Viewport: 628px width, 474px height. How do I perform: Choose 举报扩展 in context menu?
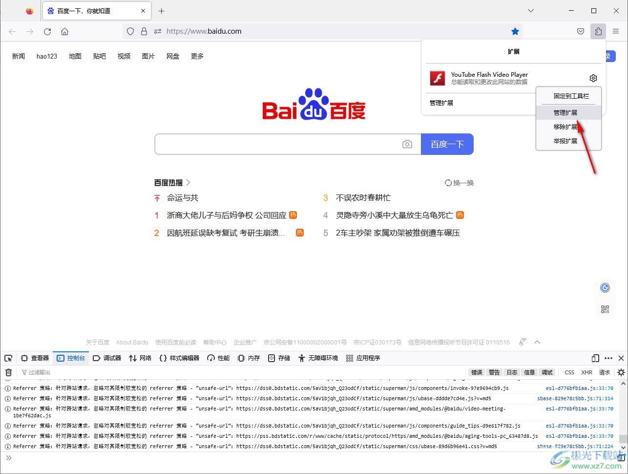[x=569, y=141]
